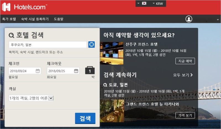Click the Hotels.com logo icon
The height and width of the screenshot is (129, 221).
pyautogui.click(x=6, y=7)
